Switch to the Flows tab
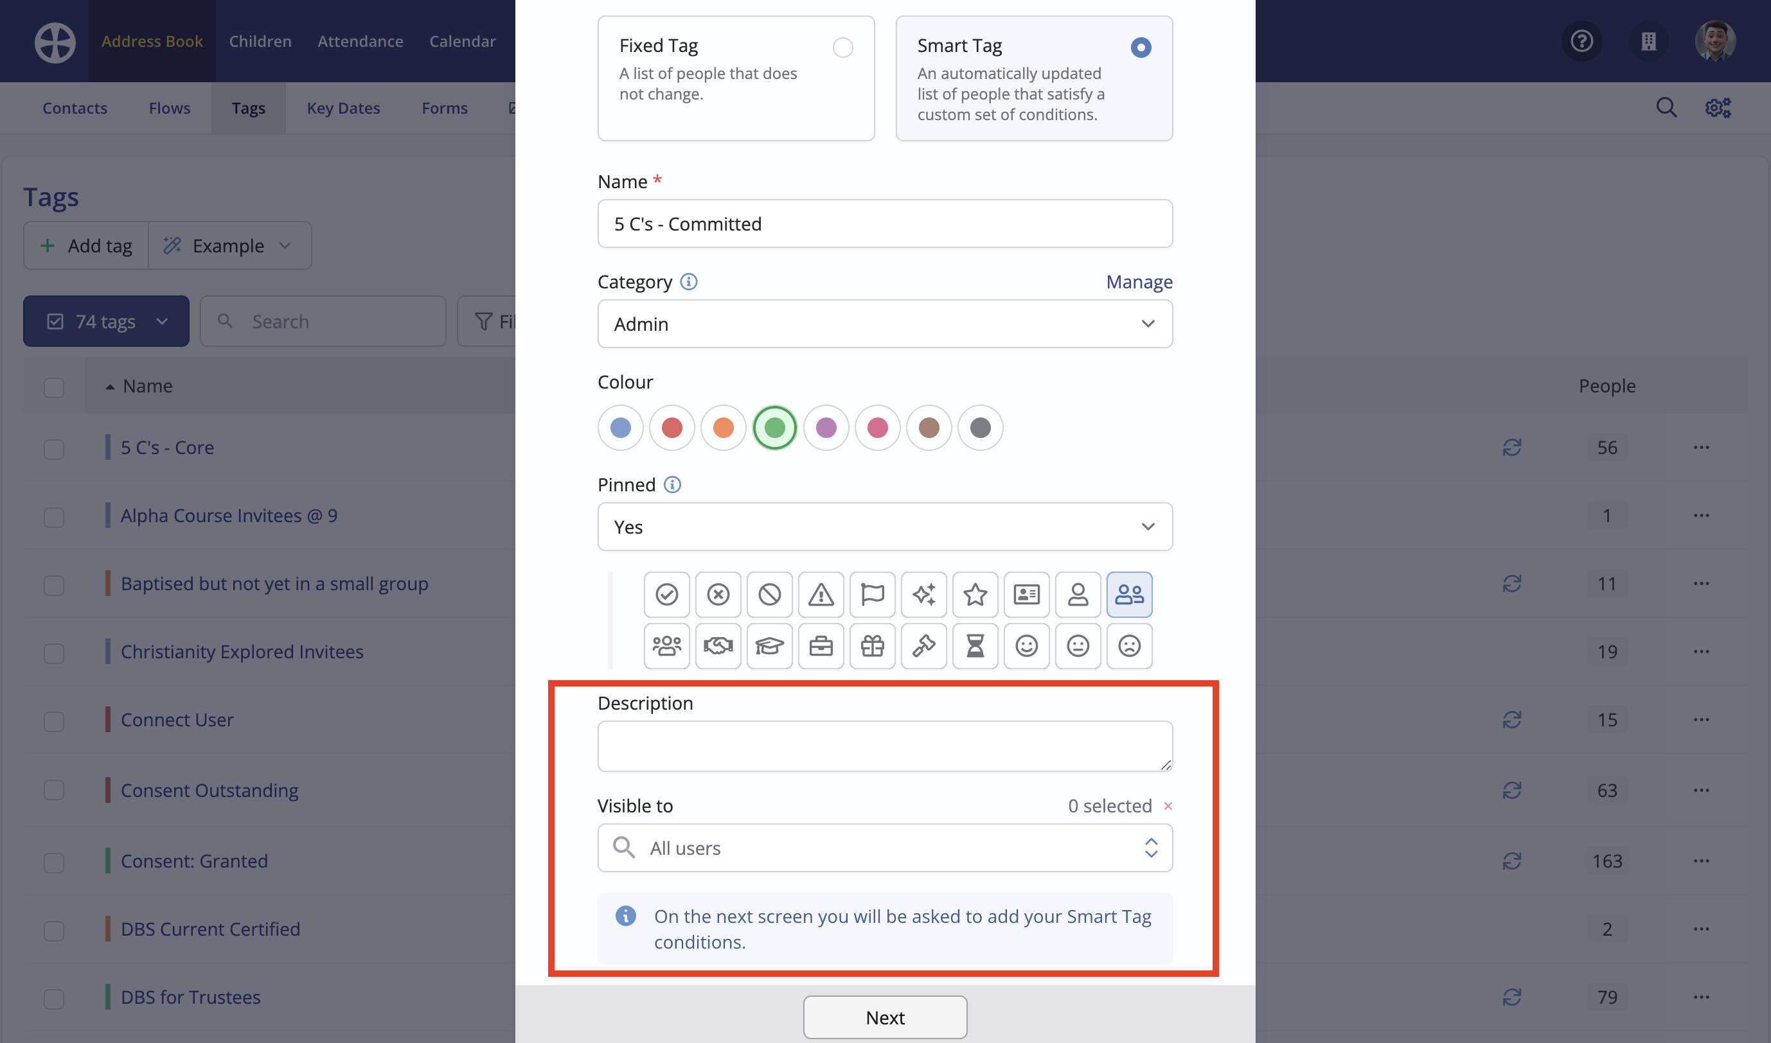This screenshot has height=1043, width=1771. (x=170, y=107)
